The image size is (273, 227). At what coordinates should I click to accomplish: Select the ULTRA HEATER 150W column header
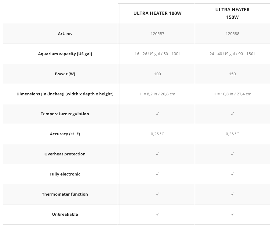coord(232,13)
